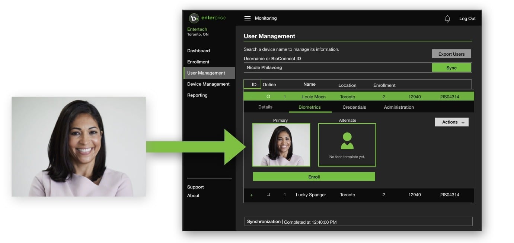The height and width of the screenshot is (243, 514).
Task: Click the Export Users button
Action: (451, 53)
